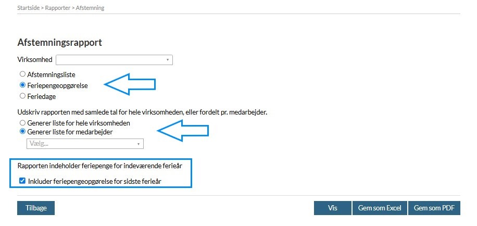
Task: Choose the Feriepengeopgørelse radio option
Action: coord(22,85)
